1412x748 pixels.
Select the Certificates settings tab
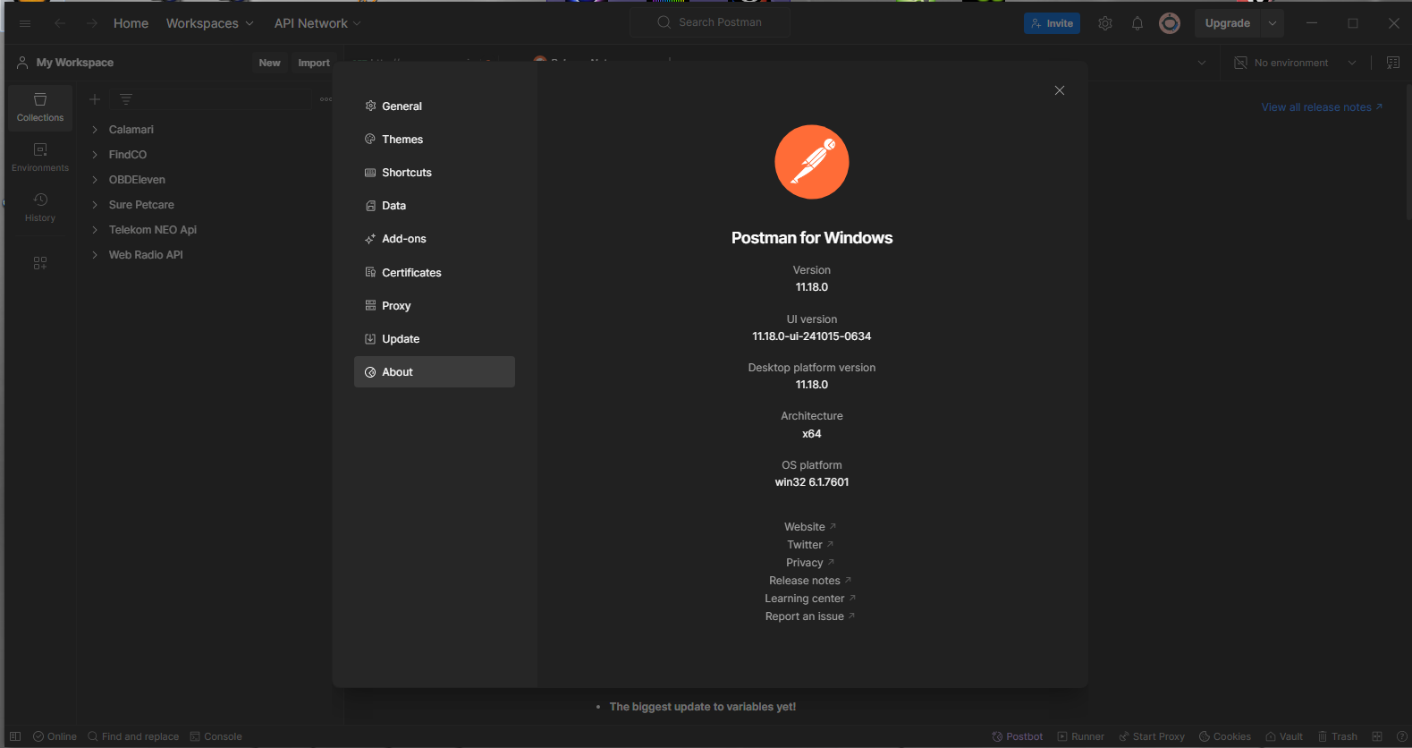point(435,273)
